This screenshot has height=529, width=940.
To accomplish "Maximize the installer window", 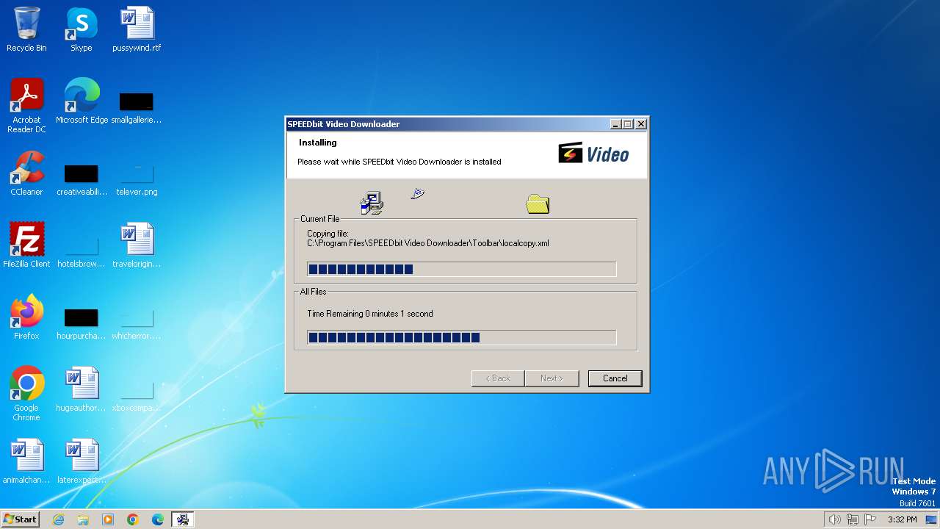I will (x=628, y=124).
